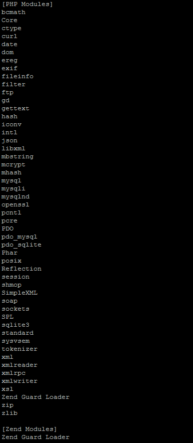Select the mbstring line

(x=17, y=156)
